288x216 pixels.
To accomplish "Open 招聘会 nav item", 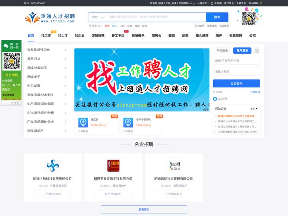I will click(156, 36).
